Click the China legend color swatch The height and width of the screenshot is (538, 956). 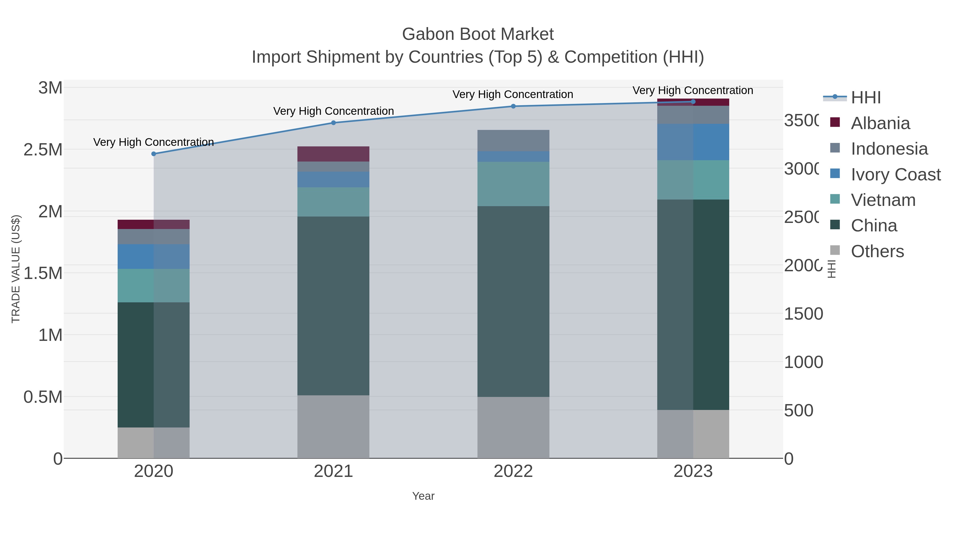tap(835, 224)
